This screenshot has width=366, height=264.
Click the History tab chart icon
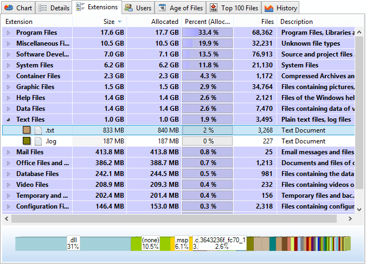pos(268,8)
